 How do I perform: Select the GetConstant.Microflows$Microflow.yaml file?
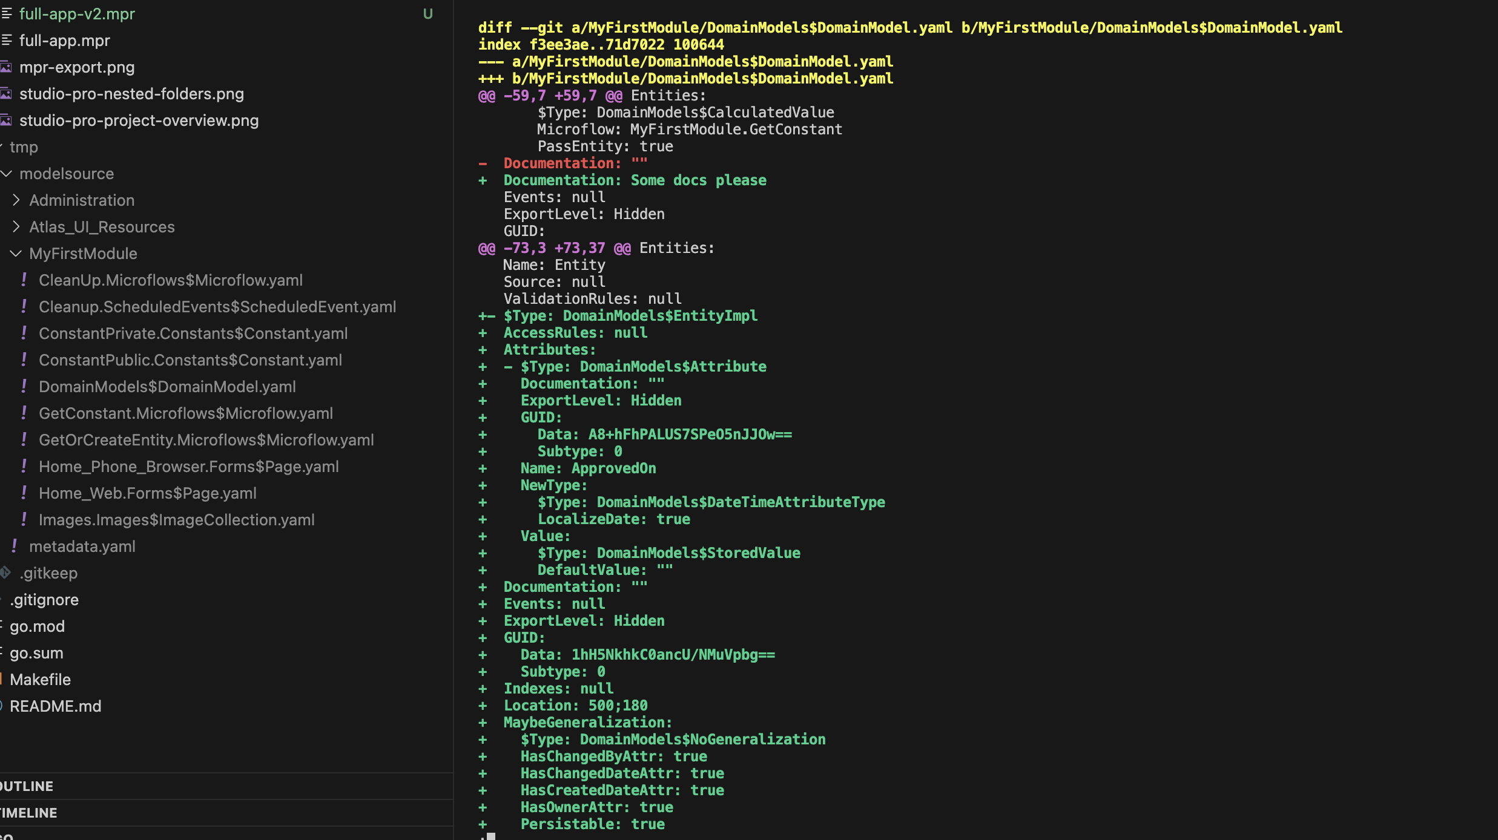186,413
